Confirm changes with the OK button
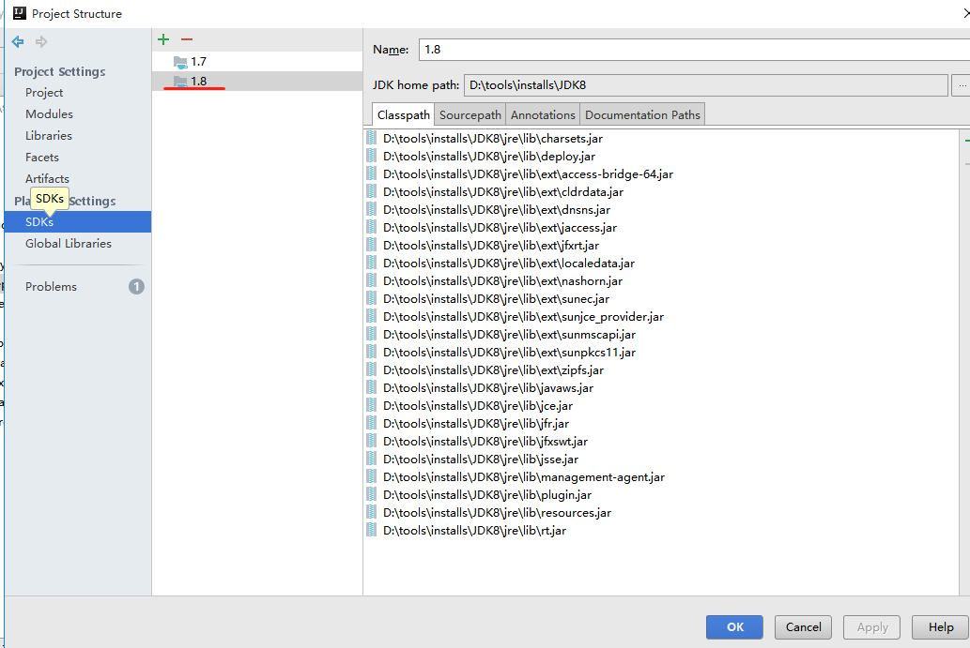 734,626
